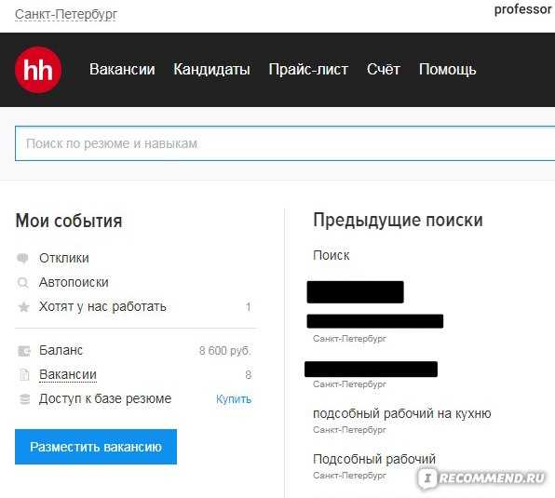Click the speech bubble icon beside Отклики
Image resolution: width=555 pixels, height=498 pixels.
tap(23, 258)
